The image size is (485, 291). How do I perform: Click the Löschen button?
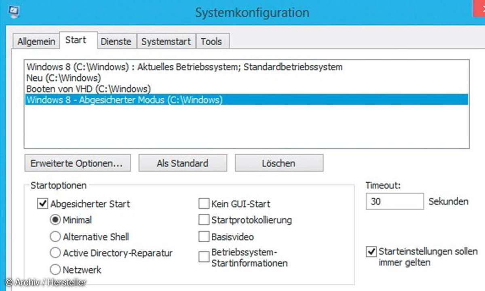[x=279, y=163]
